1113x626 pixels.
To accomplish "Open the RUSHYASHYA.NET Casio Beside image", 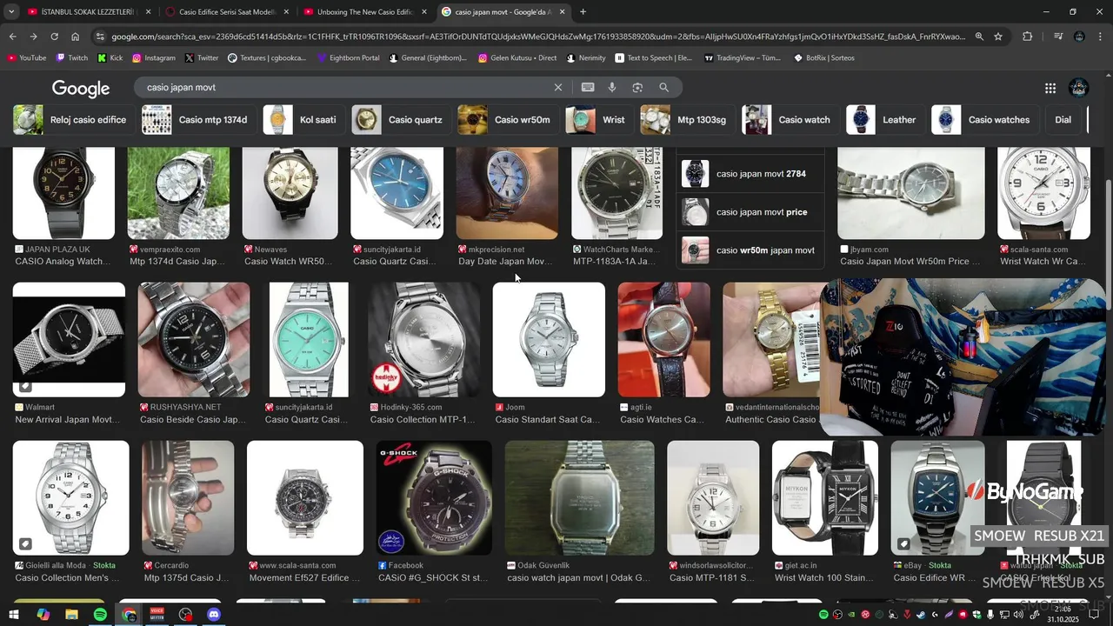I will pyautogui.click(x=194, y=339).
